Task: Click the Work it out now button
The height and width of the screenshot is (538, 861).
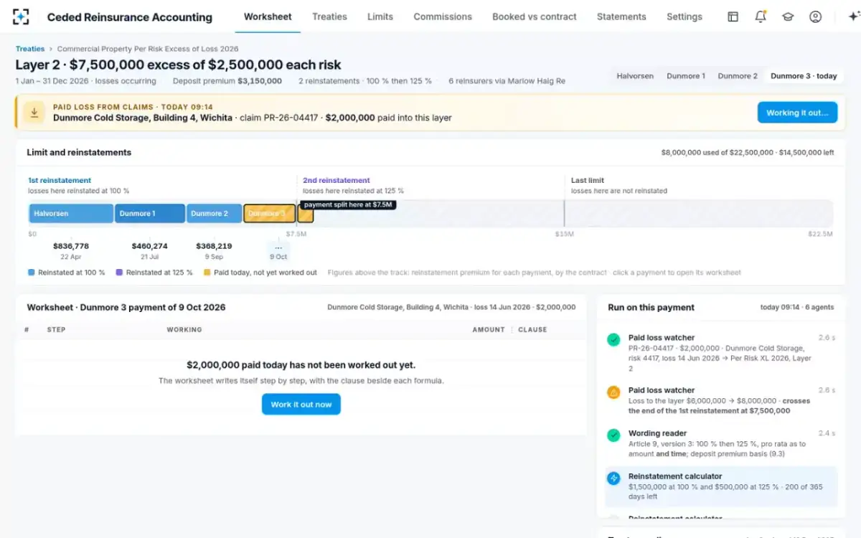Action: click(x=301, y=405)
